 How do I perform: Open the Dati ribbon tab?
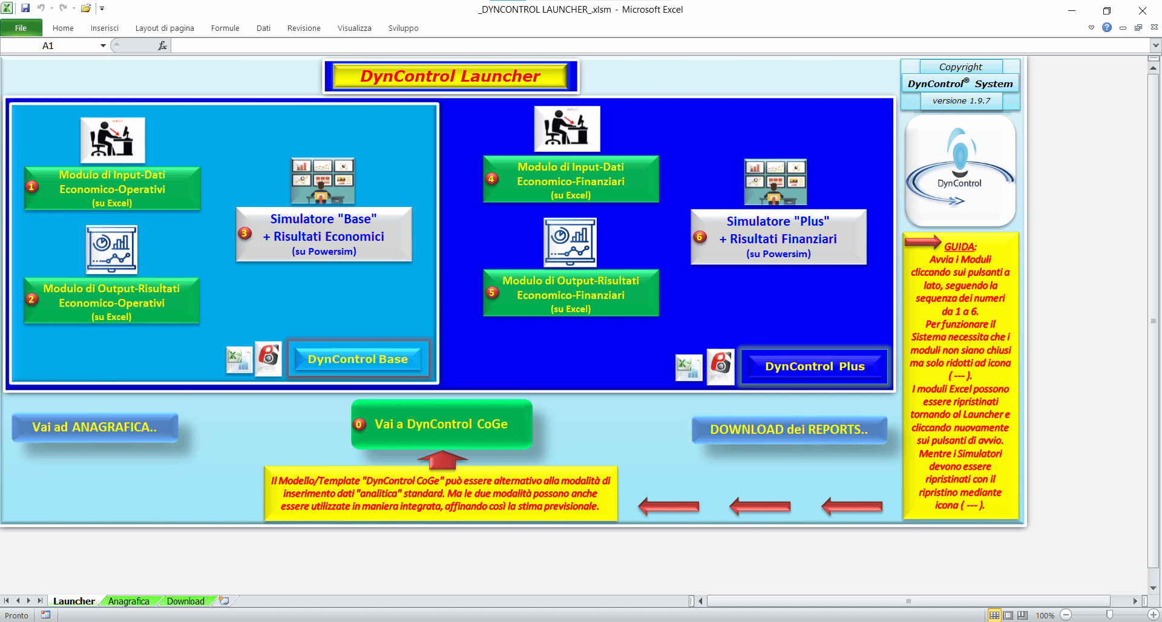click(263, 28)
